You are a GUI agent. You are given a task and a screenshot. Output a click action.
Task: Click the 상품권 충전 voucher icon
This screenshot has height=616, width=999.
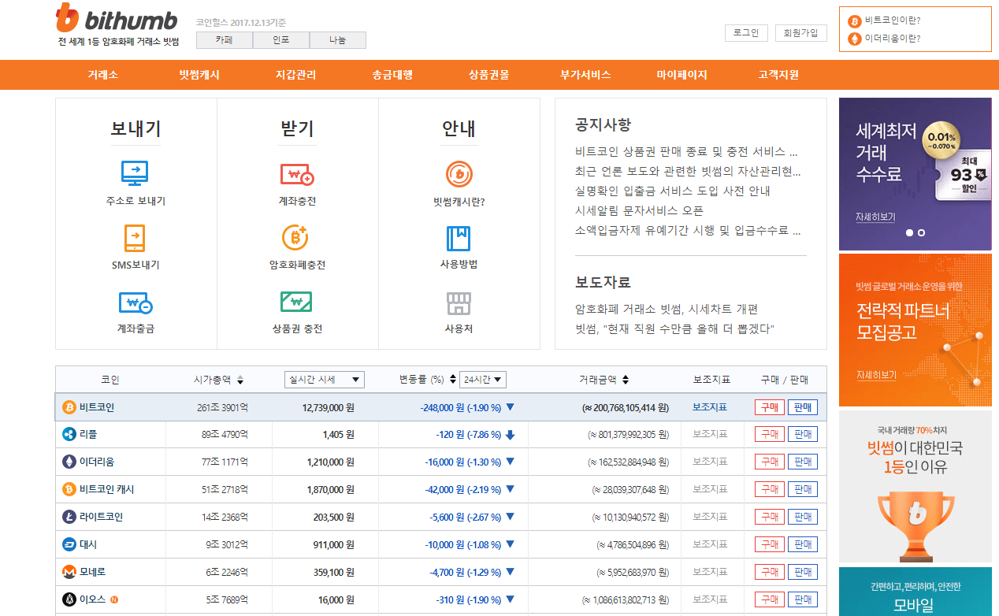pyautogui.click(x=297, y=302)
